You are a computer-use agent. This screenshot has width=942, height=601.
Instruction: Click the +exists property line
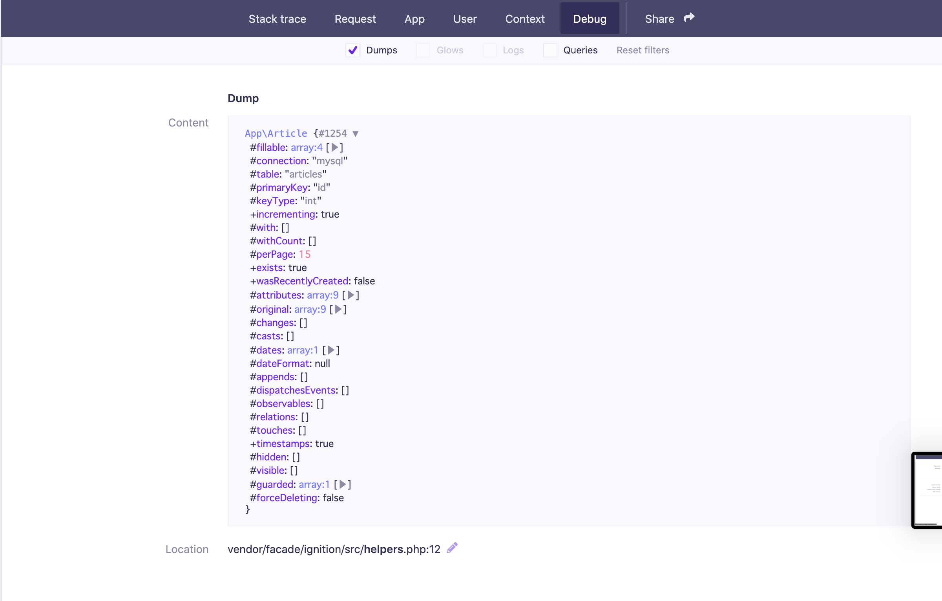pyautogui.click(x=278, y=268)
